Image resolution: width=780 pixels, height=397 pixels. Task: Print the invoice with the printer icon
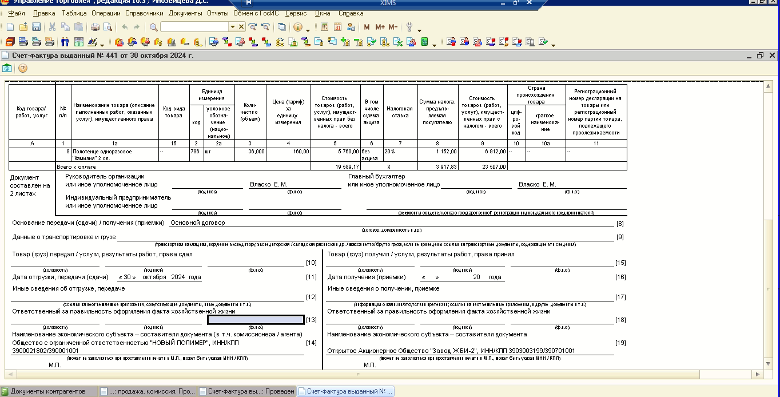click(95, 27)
